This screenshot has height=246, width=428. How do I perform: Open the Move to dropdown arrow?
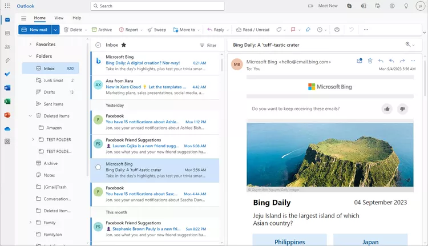point(199,30)
